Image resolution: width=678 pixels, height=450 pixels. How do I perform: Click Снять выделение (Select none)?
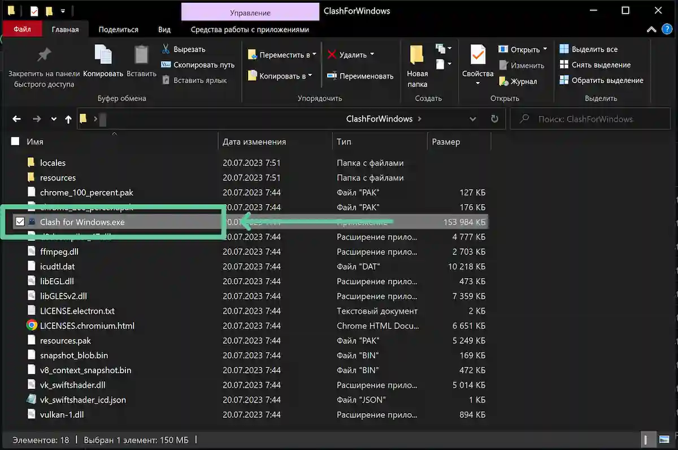(x=595, y=65)
